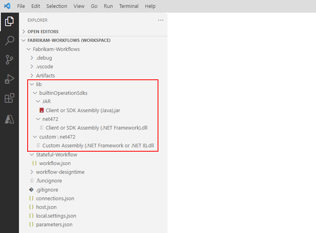Open the Run and Debug view

point(9,78)
